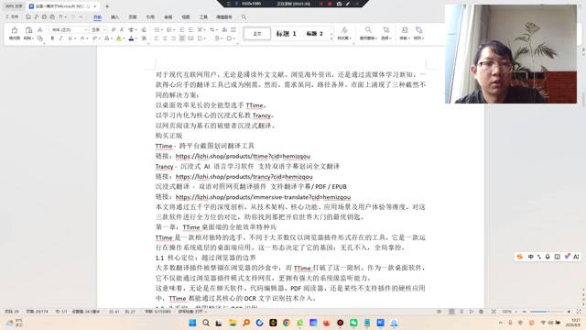Switch to the Insert ribbon tab

click(114, 17)
